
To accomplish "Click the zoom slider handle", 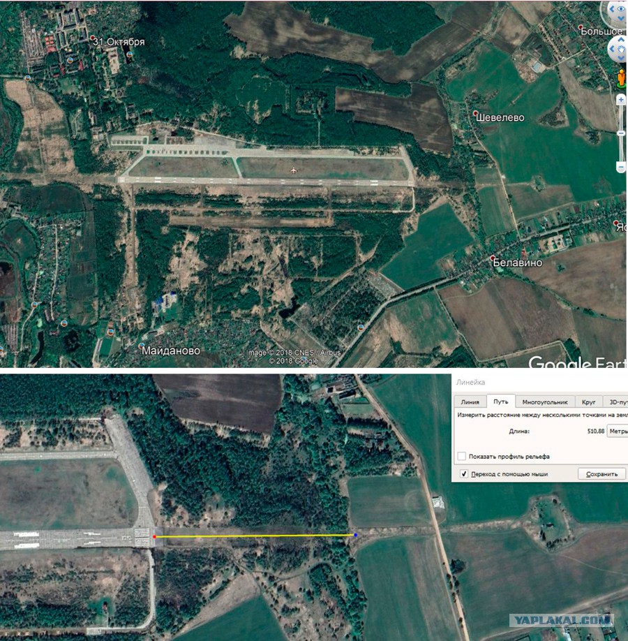I will coord(621,133).
